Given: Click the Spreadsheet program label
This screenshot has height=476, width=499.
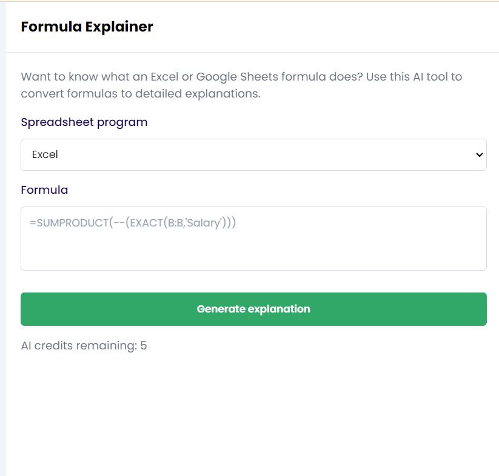Looking at the screenshot, I should click(84, 122).
